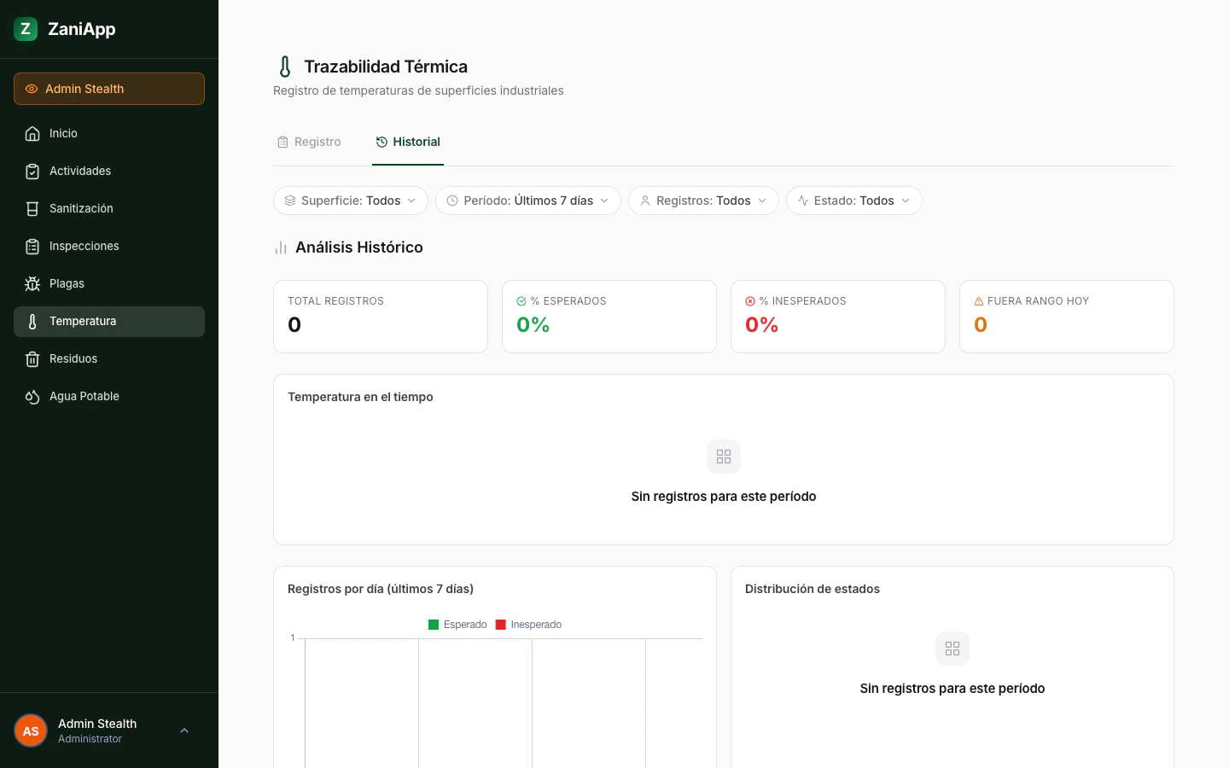Click the Administrator role label
Viewport: 1229px width, 768px height.
point(90,739)
